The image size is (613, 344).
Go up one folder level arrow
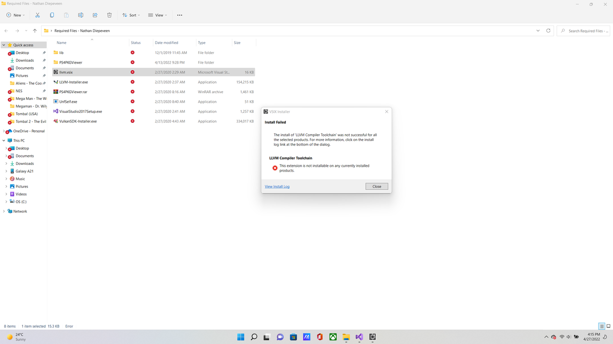coord(35,31)
